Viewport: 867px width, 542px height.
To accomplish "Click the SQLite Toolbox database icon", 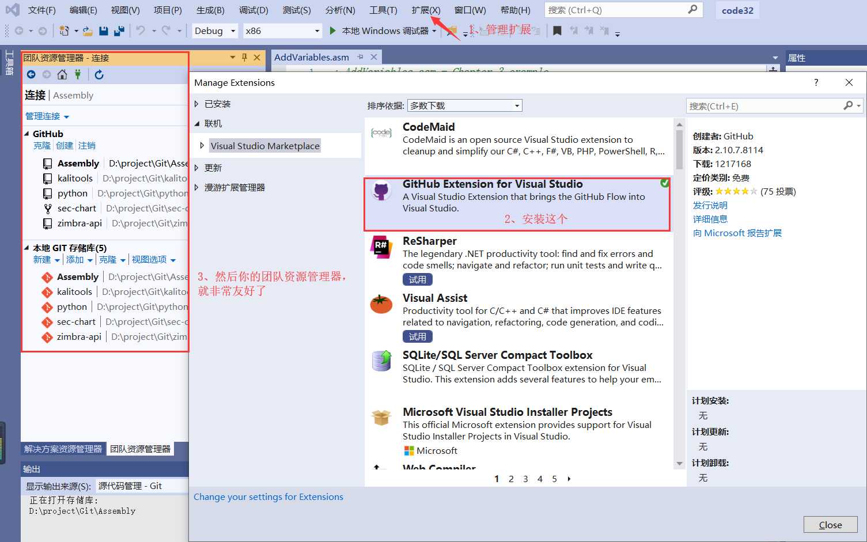I will pos(381,361).
